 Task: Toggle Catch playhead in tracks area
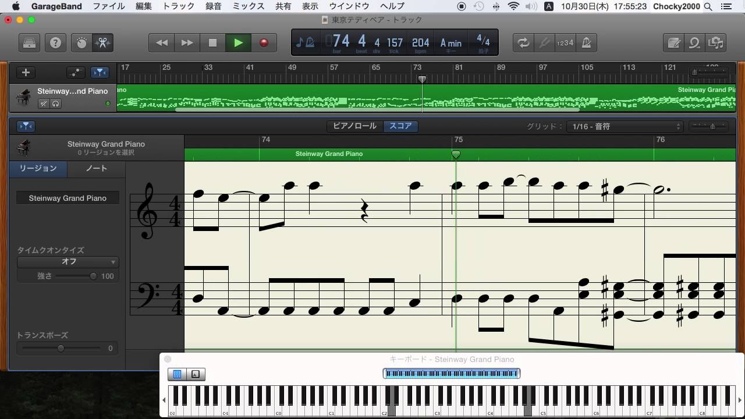point(100,73)
